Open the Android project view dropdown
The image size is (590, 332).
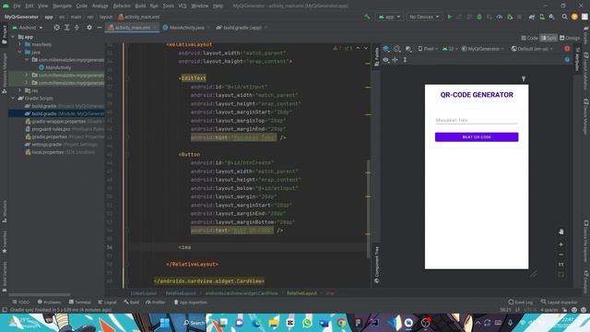click(x=28, y=28)
